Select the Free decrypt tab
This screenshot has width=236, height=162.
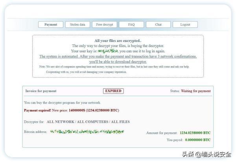pos(105,25)
